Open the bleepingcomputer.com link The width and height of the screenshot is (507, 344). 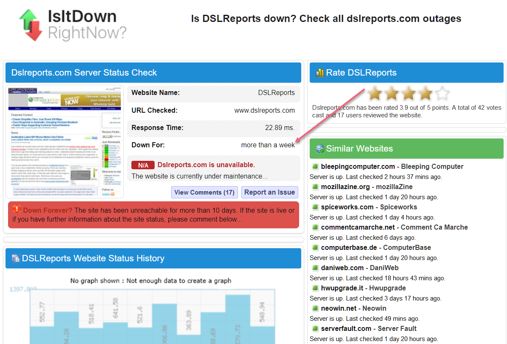pos(358,166)
